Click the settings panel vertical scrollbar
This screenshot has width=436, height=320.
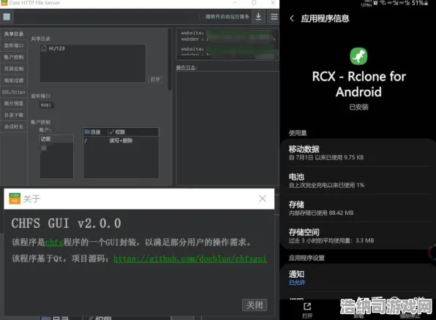coord(170,60)
